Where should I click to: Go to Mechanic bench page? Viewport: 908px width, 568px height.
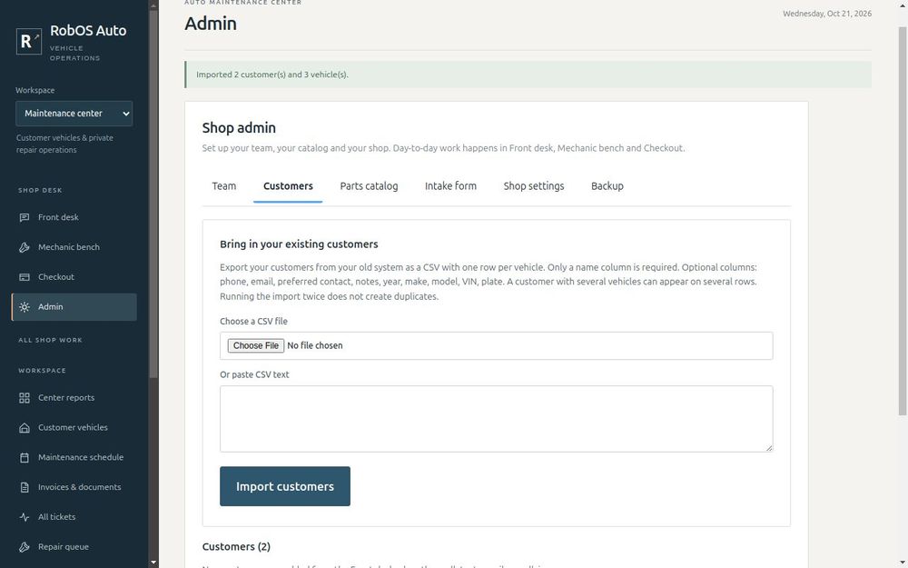(74, 247)
